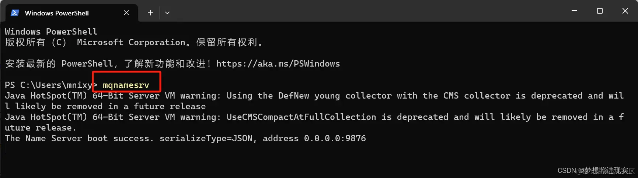Maximize the terminal window
The image size is (638, 178).
pos(600,11)
